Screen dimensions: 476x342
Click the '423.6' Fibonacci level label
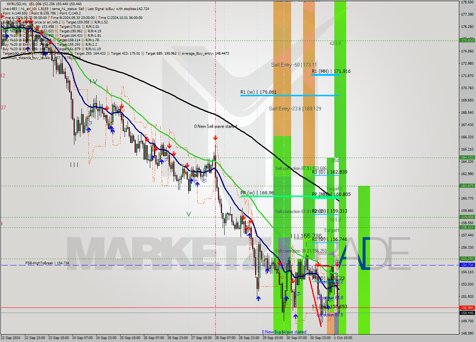click(335, 43)
